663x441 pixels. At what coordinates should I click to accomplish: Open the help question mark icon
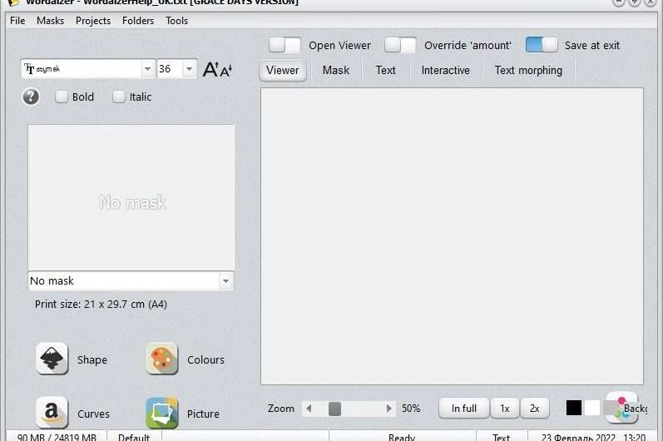tap(31, 97)
